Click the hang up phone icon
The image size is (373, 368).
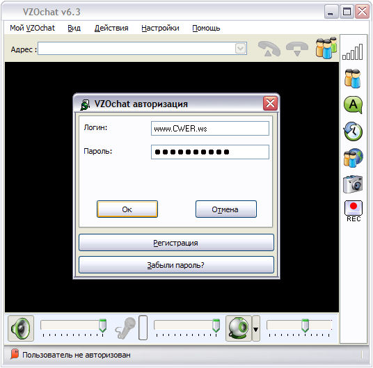(297, 49)
